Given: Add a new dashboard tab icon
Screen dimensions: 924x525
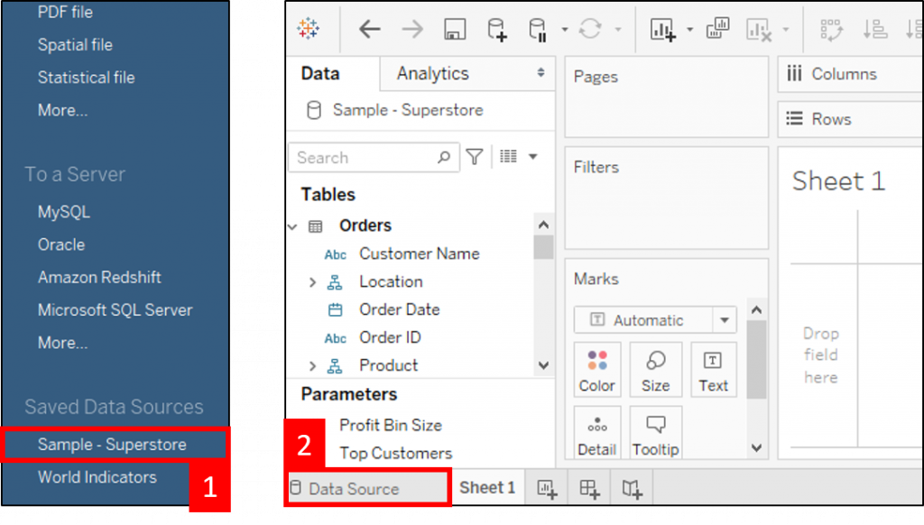Looking at the screenshot, I should (x=589, y=489).
